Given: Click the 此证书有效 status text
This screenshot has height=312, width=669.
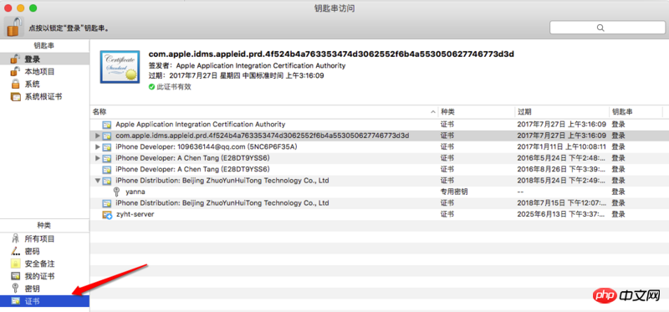Looking at the screenshot, I should (x=174, y=87).
